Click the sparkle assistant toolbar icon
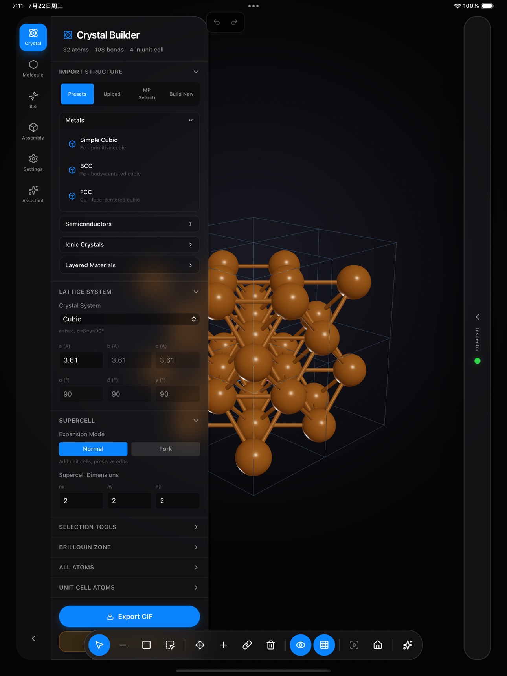This screenshot has width=507, height=676. [408, 645]
